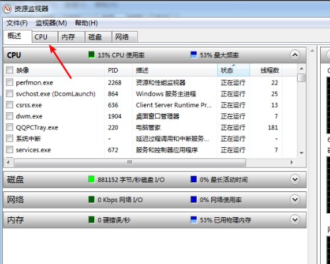The width and height of the screenshot is (330, 264).
Task: Check the 系统中断 row checkbox
Action: click(x=9, y=139)
